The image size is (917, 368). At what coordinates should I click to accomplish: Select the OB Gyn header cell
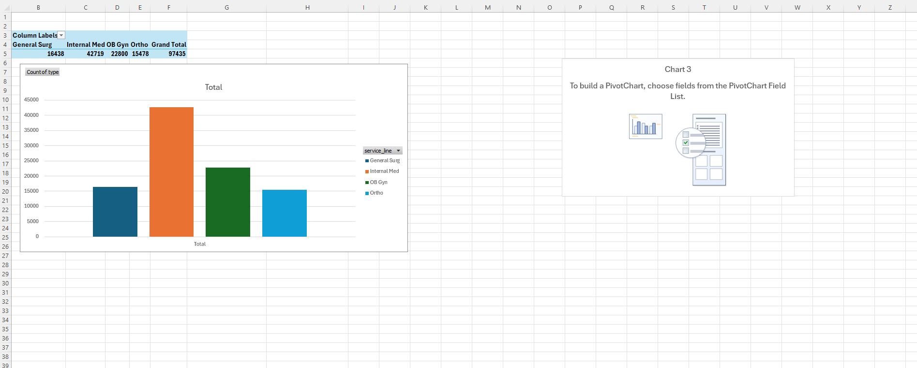[x=117, y=44]
